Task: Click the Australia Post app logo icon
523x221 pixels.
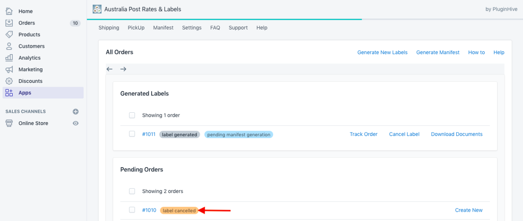Action: pyautogui.click(x=97, y=9)
